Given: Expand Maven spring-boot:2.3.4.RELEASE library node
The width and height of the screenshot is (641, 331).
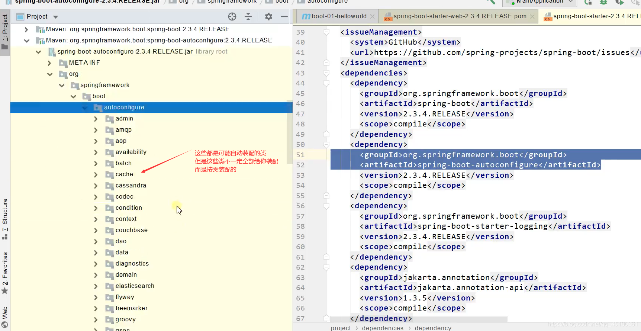Looking at the screenshot, I should tap(26, 29).
